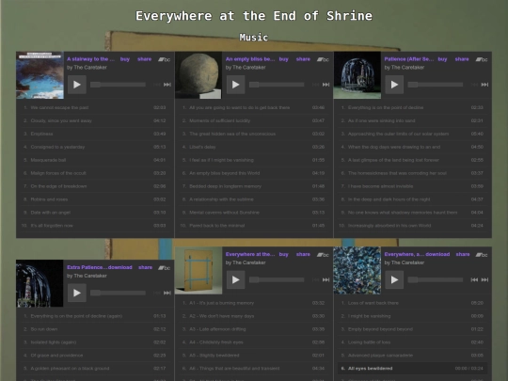Play track Cloudy, since you went away
This screenshot has height=381, width=508.
pos(95,120)
